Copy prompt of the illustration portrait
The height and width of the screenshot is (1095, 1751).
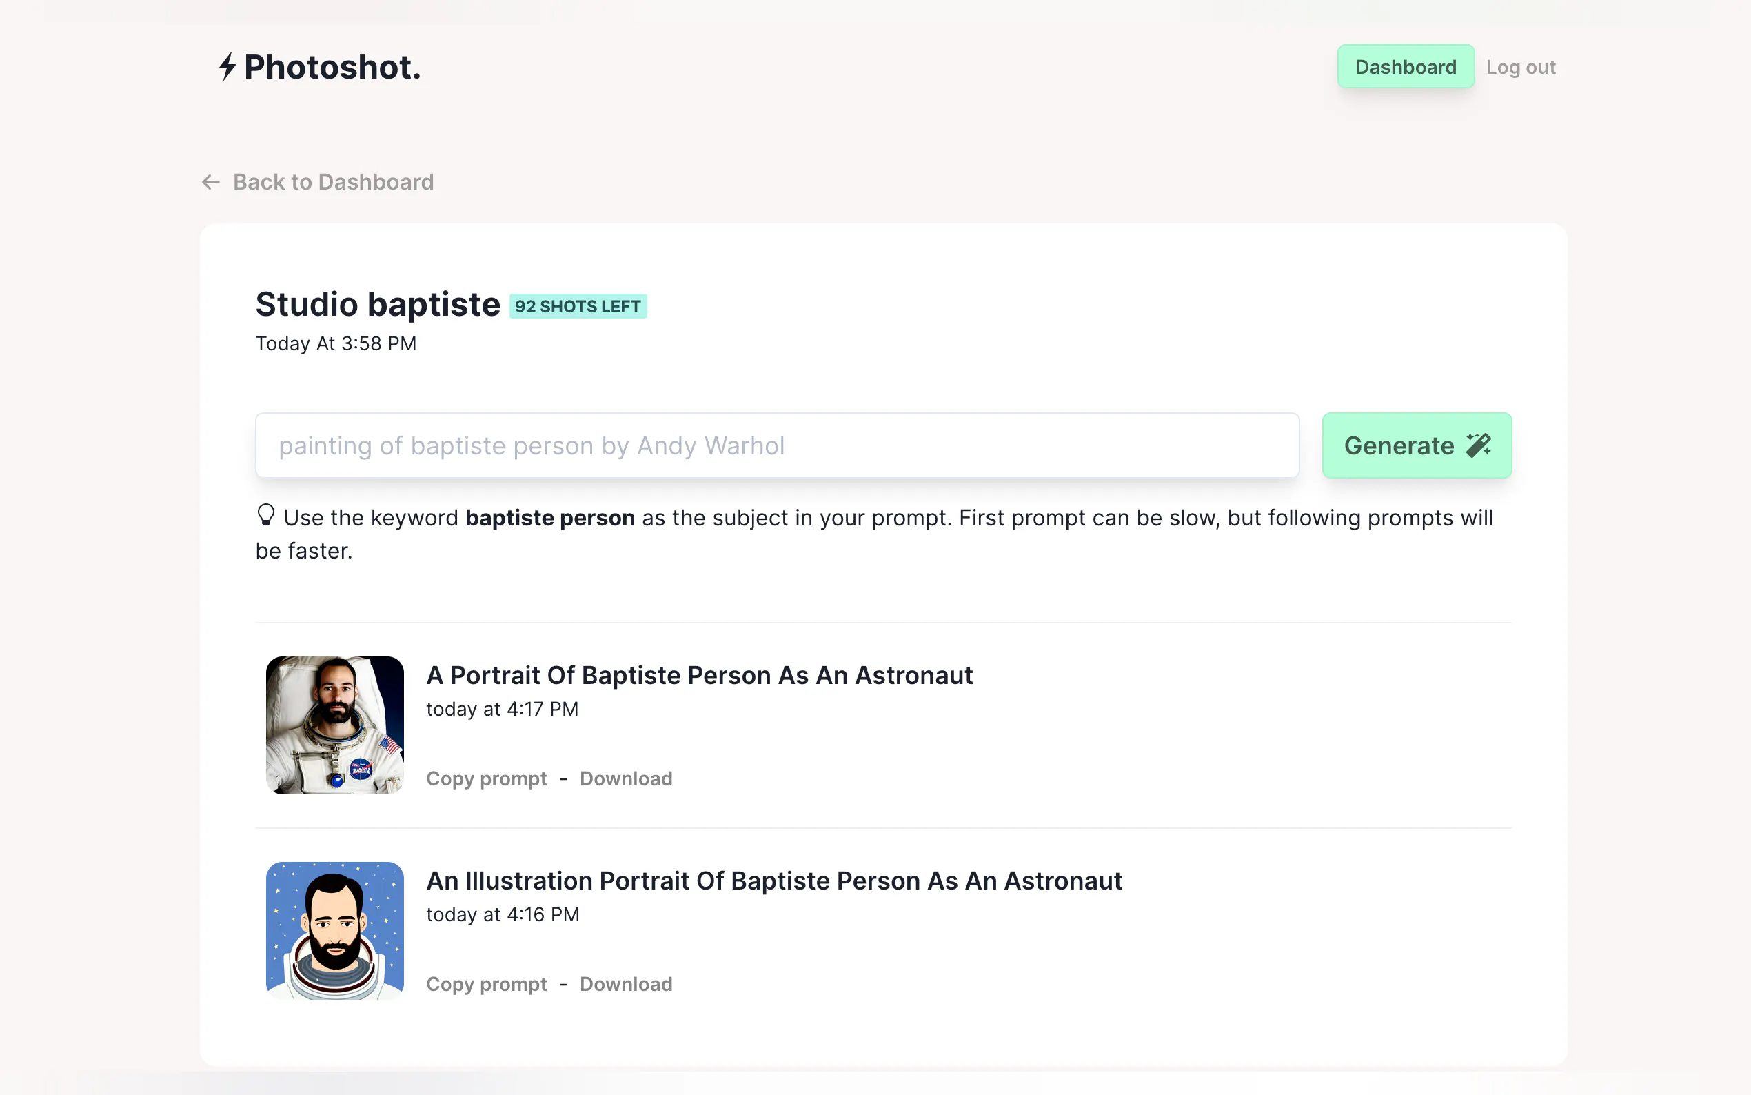487,984
